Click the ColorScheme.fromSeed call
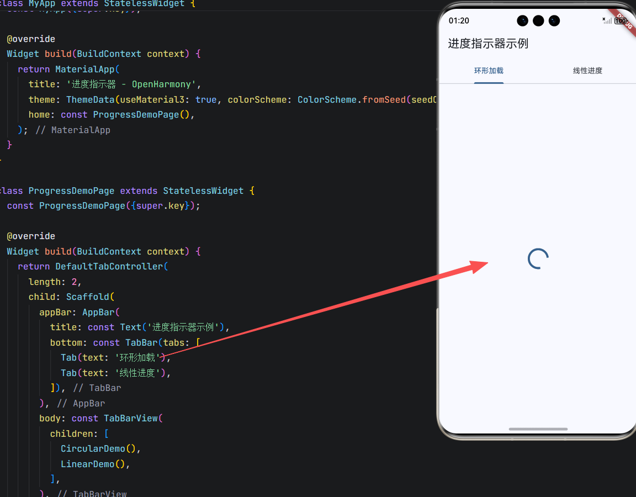This screenshot has width=636, height=497. [351, 100]
